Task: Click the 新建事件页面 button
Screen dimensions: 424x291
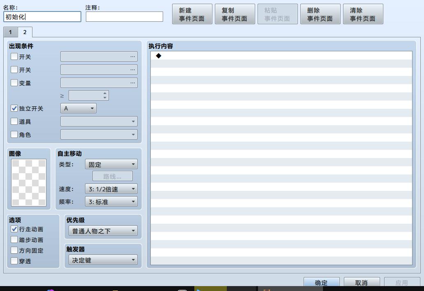Action: (192, 14)
